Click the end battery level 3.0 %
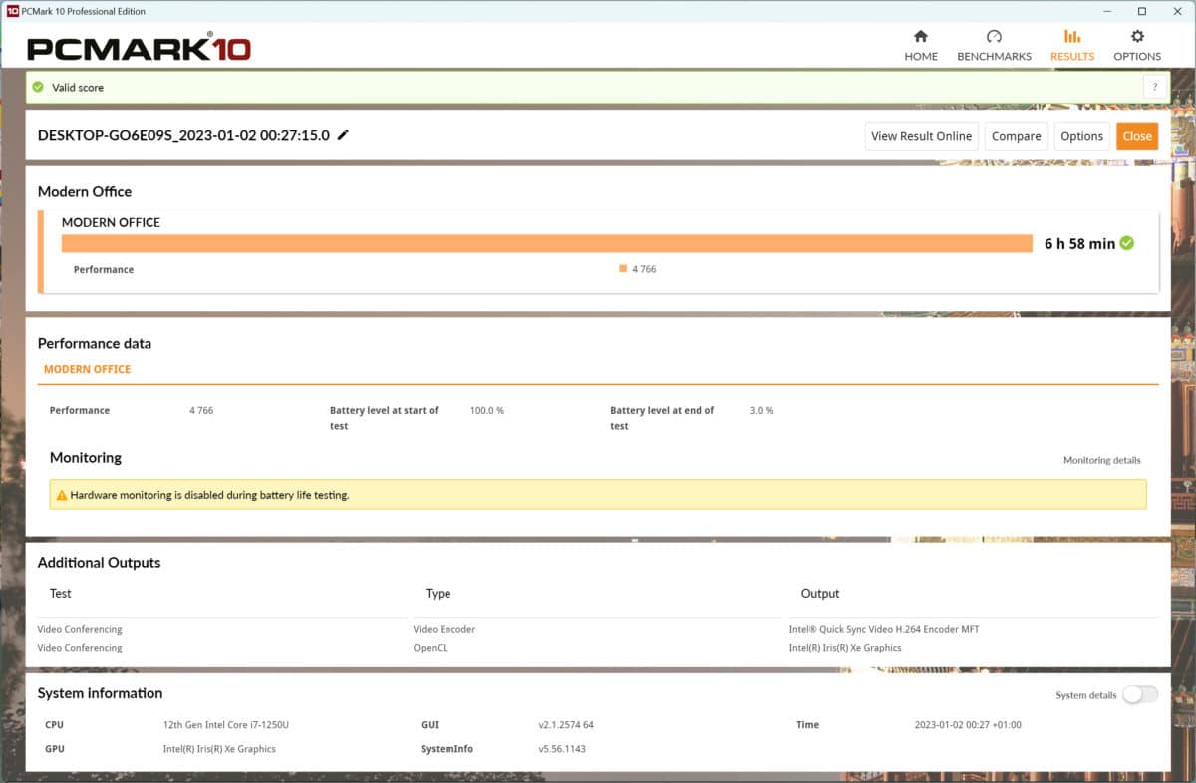 point(761,410)
